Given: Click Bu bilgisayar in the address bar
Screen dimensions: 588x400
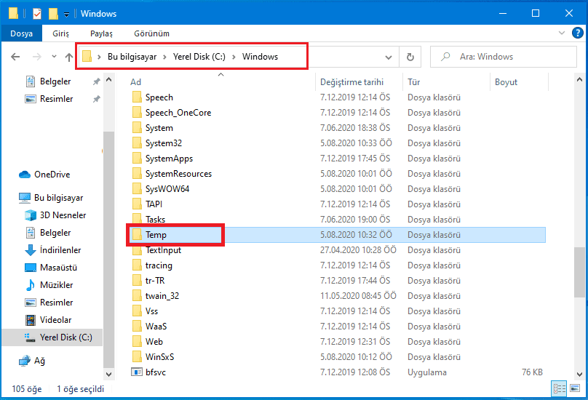Looking at the screenshot, I should click(x=132, y=57).
